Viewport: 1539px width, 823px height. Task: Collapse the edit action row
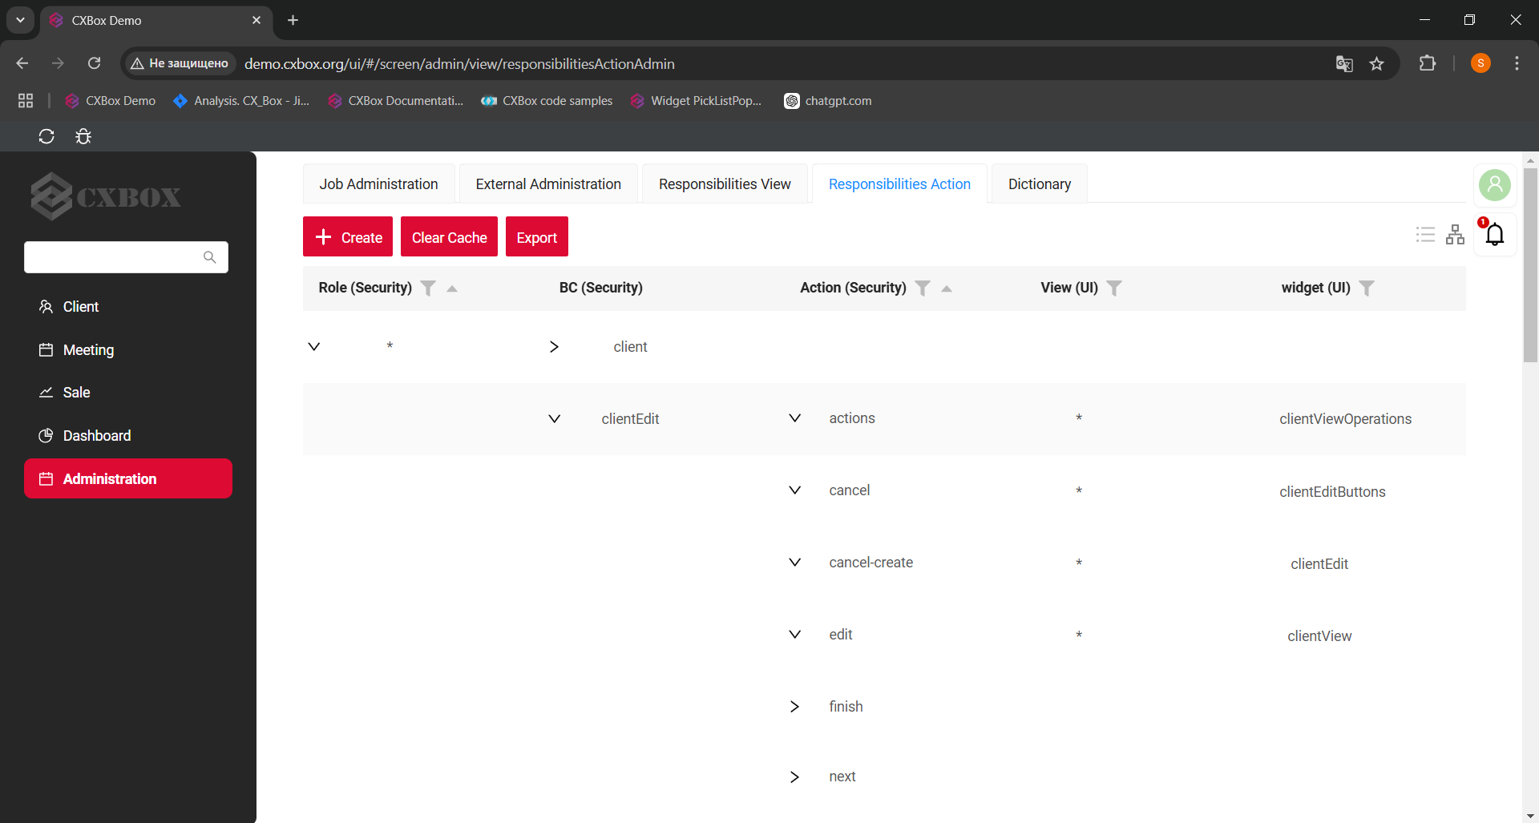(x=794, y=635)
